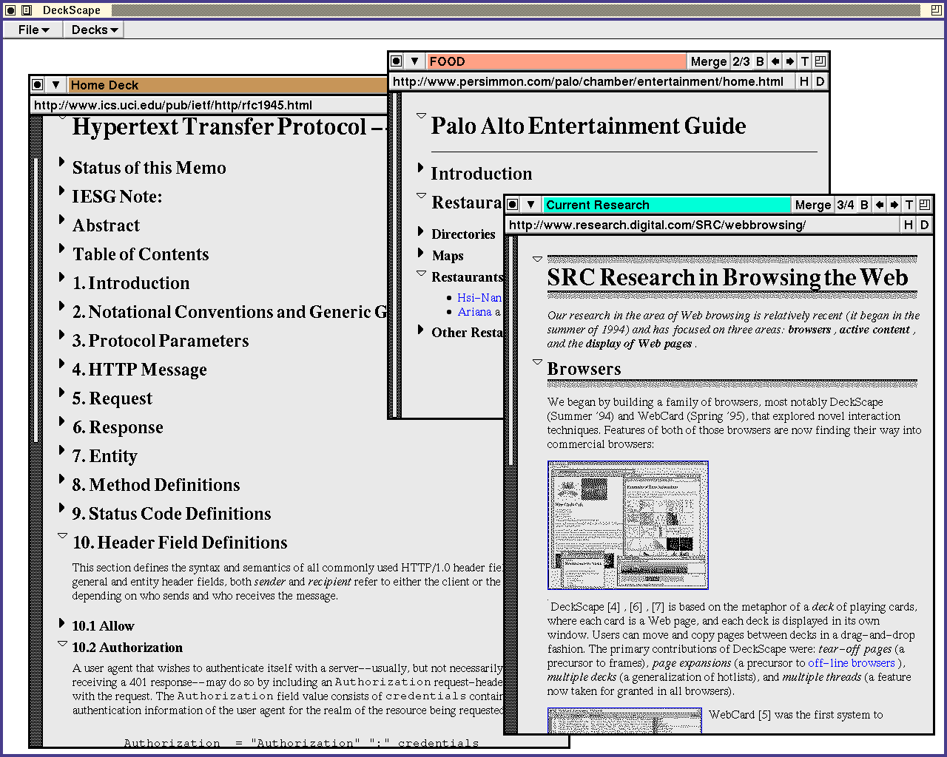Expand 8. Method Definitions section
This screenshot has width=947, height=757.
(x=62, y=479)
